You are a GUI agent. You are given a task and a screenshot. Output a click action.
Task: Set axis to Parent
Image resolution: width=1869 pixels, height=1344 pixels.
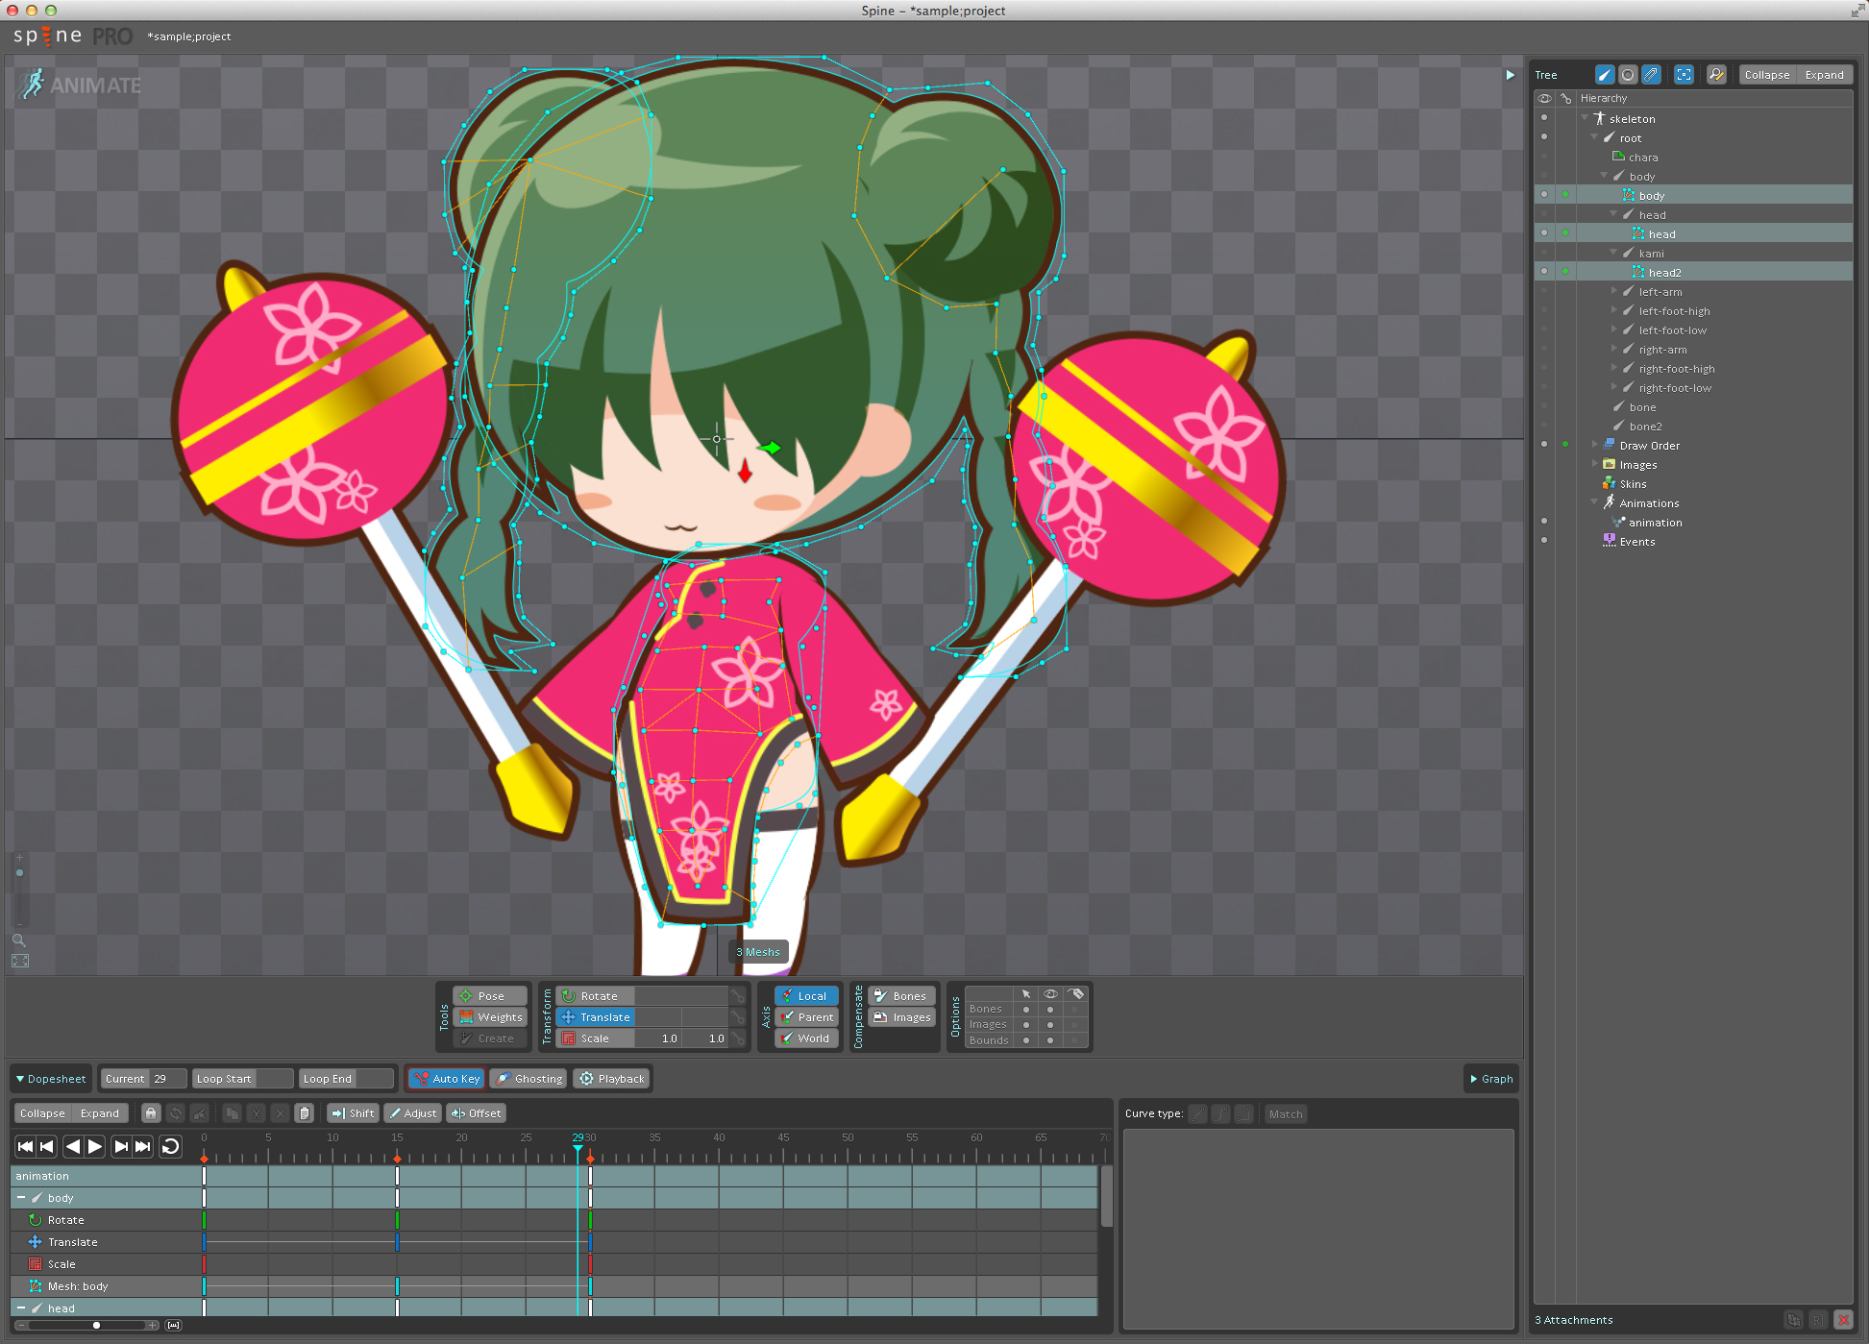point(807,1017)
